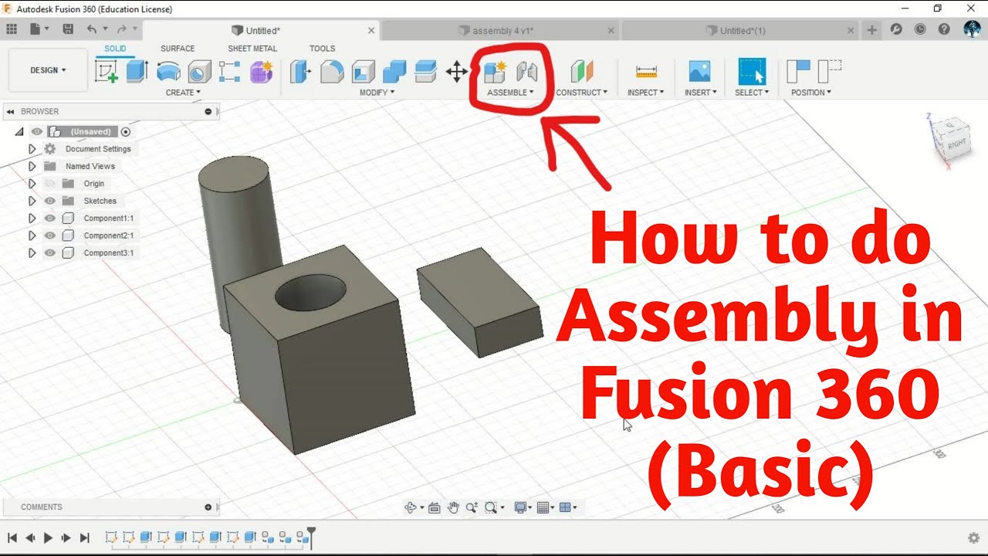988x556 pixels.
Task: Open the DESIGN workspace dropdown
Action: click(48, 70)
